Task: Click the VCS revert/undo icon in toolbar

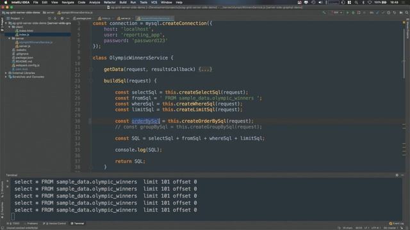Action: pyautogui.click(x=395, y=13)
